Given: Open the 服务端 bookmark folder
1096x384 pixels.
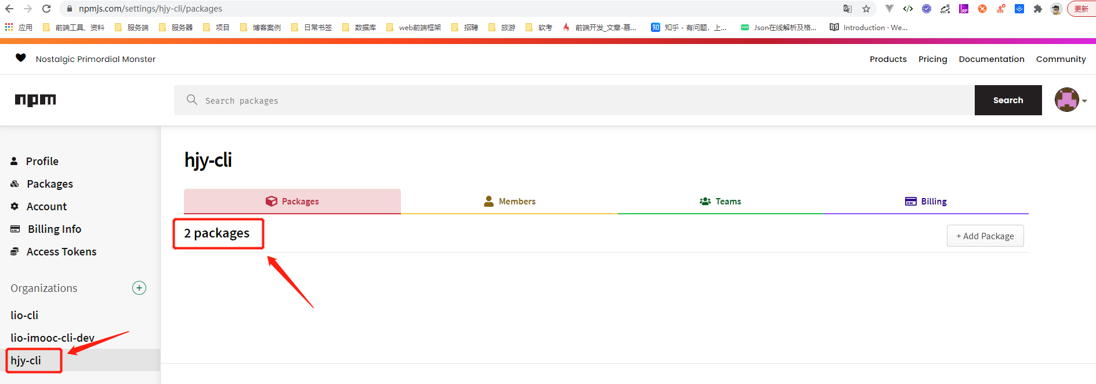Looking at the screenshot, I should (x=132, y=27).
